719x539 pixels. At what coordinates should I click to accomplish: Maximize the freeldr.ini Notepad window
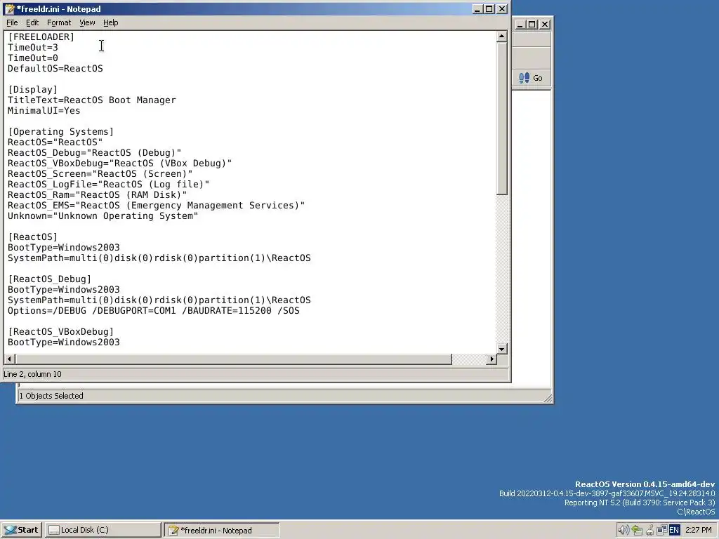(x=489, y=8)
